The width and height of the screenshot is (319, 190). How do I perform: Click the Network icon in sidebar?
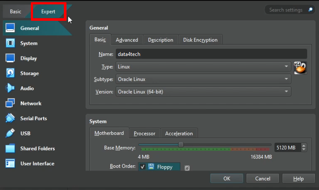10,103
